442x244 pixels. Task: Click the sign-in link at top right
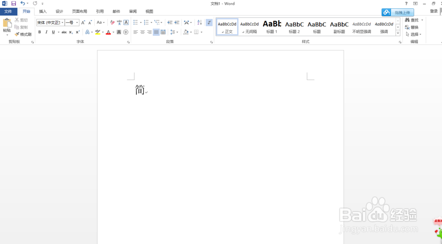click(434, 11)
